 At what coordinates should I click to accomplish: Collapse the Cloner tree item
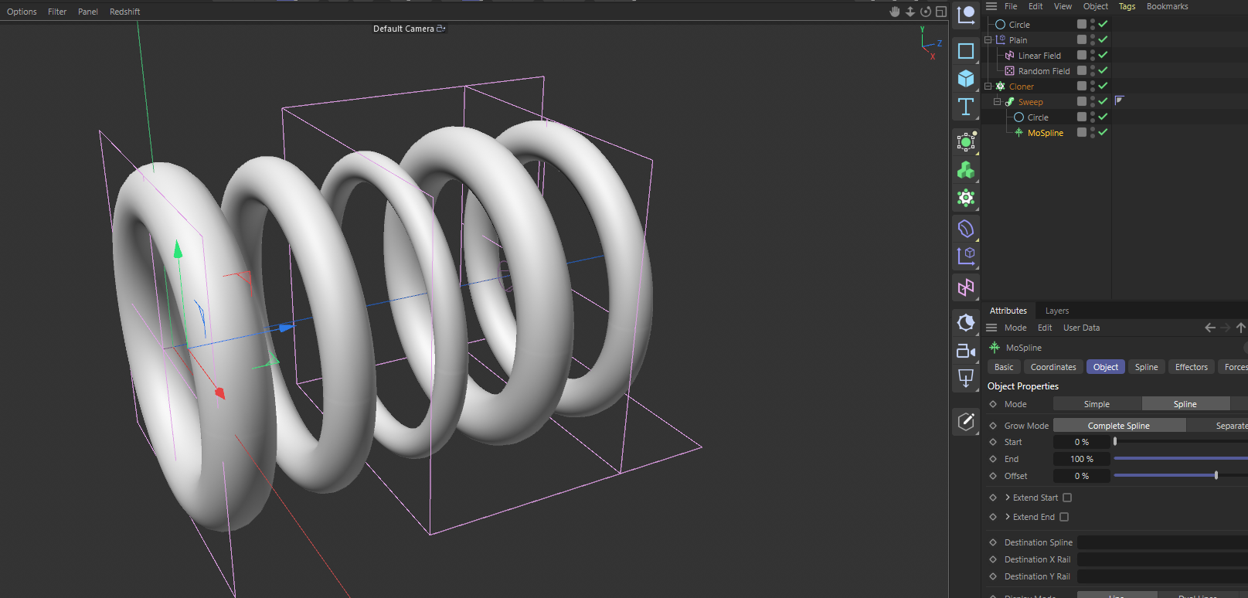point(988,87)
